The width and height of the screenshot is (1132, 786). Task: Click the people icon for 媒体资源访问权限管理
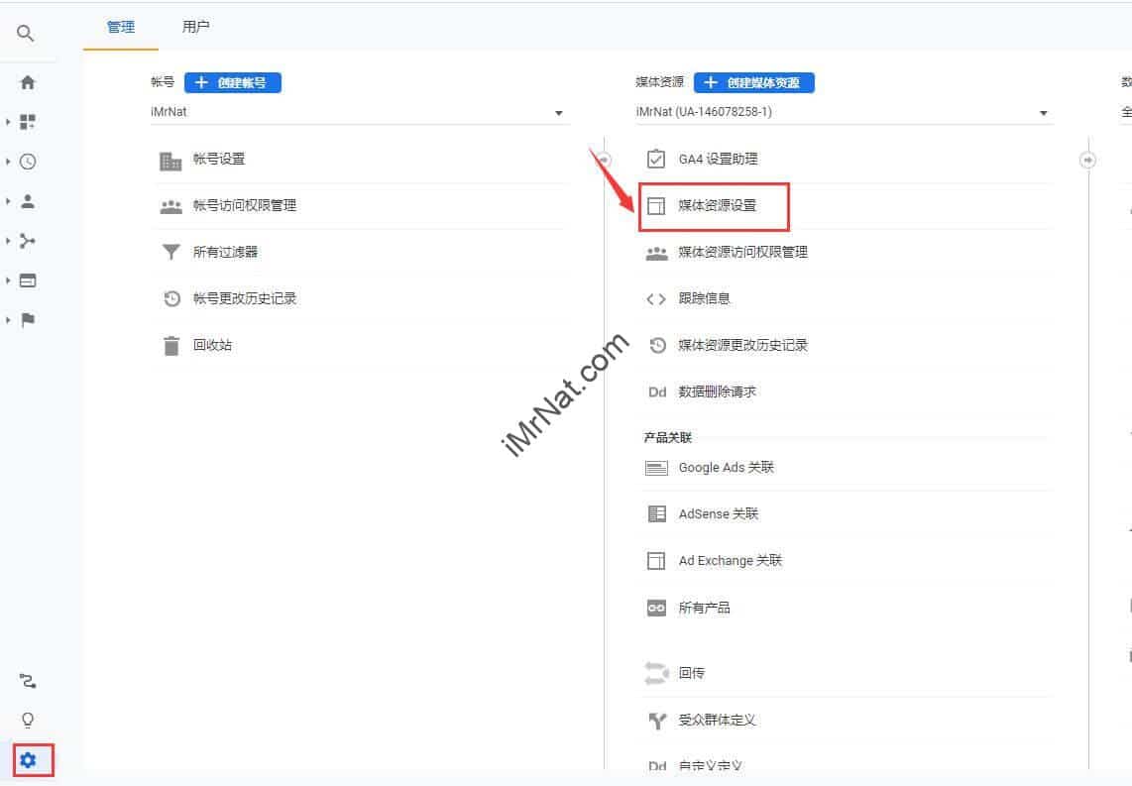point(656,253)
